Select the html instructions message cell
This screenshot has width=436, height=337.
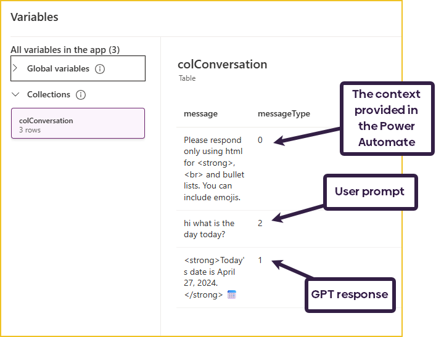[x=214, y=169]
